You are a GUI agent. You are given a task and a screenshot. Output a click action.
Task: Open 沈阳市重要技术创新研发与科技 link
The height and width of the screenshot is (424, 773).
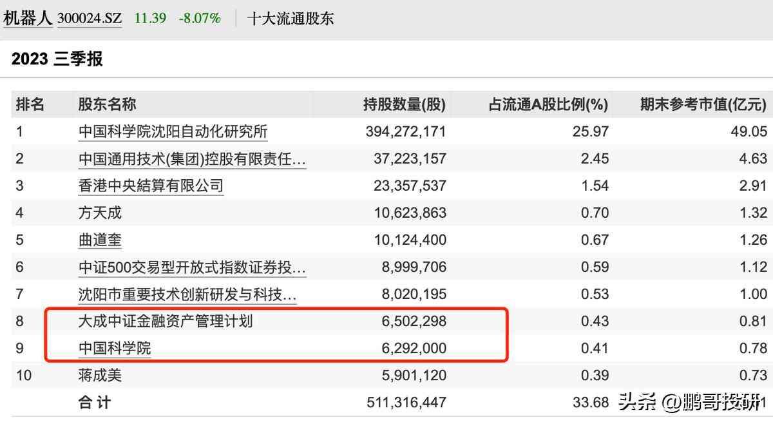click(x=187, y=294)
